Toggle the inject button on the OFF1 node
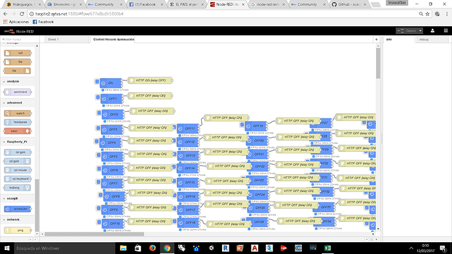 point(98,98)
